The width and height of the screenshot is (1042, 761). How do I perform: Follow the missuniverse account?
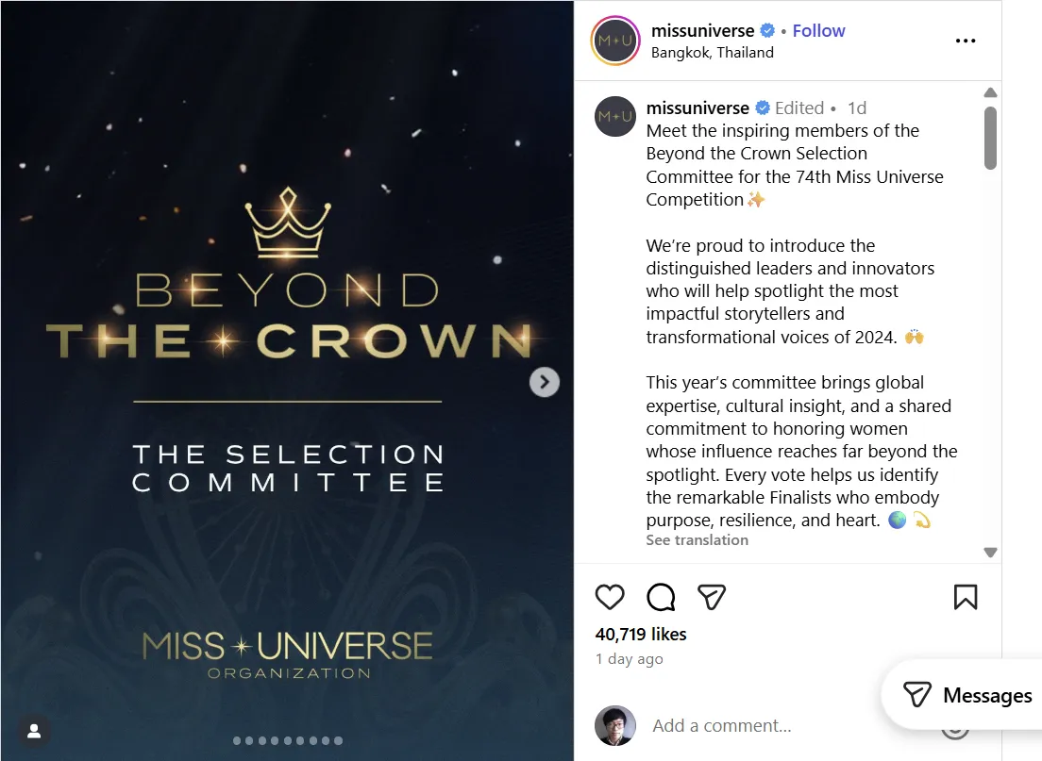[x=818, y=31]
